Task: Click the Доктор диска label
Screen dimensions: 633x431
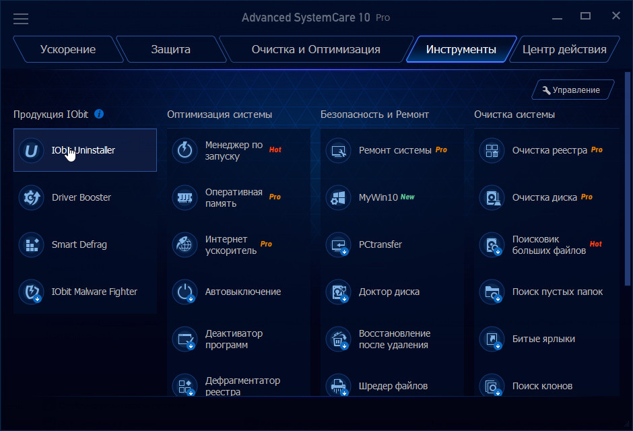Action: pyautogui.click(x=389, y=292)
